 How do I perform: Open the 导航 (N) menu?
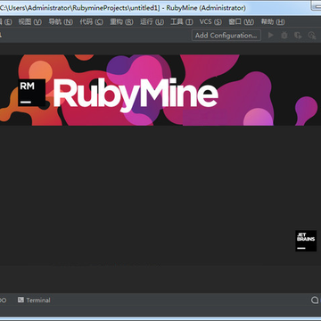(x=61, y=22)
